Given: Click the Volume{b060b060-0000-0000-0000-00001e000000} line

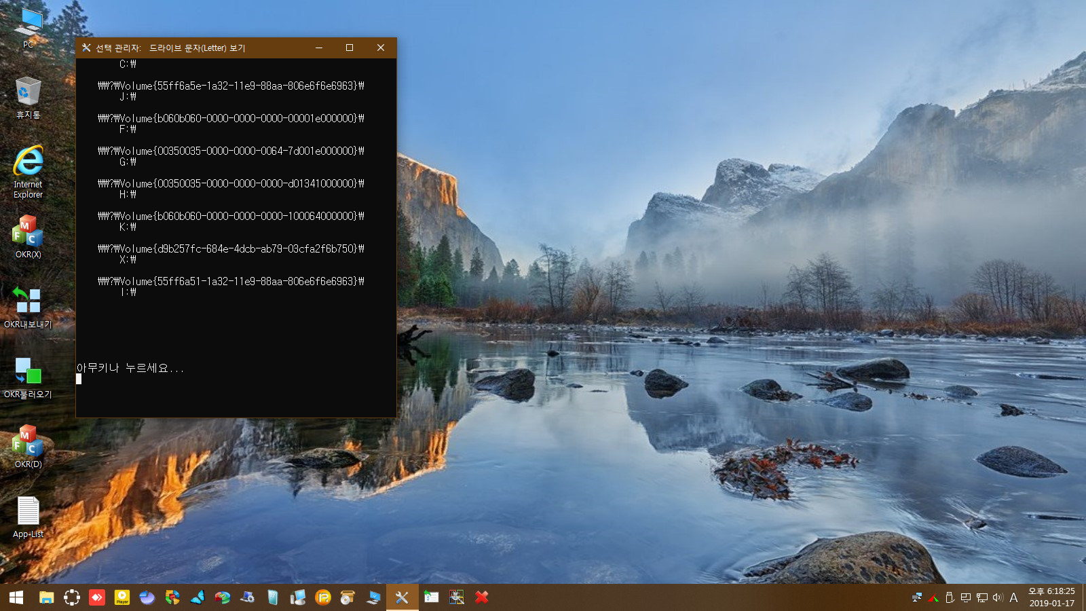Looking at the screenshot, I should pos(231,118).
